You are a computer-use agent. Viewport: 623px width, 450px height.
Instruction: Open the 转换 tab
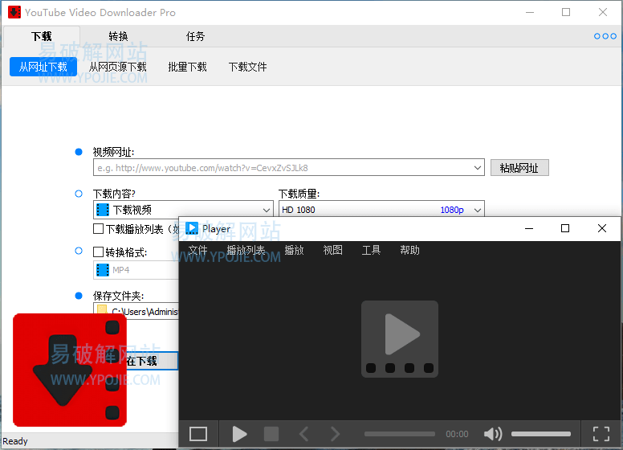[118, 37]
